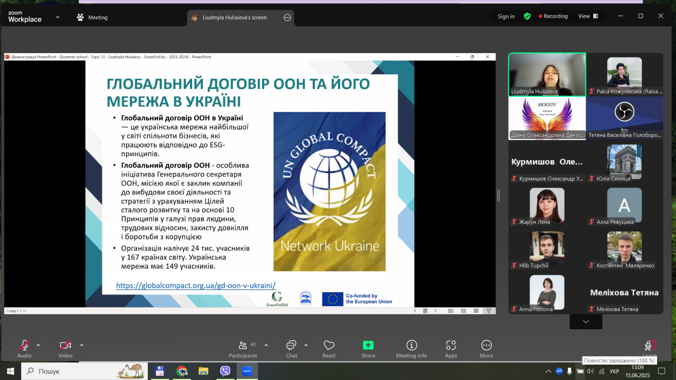The height and width of the screenshot is (380, 676).
Task: Expand chat options chevron
Action: tap(306, 345)
